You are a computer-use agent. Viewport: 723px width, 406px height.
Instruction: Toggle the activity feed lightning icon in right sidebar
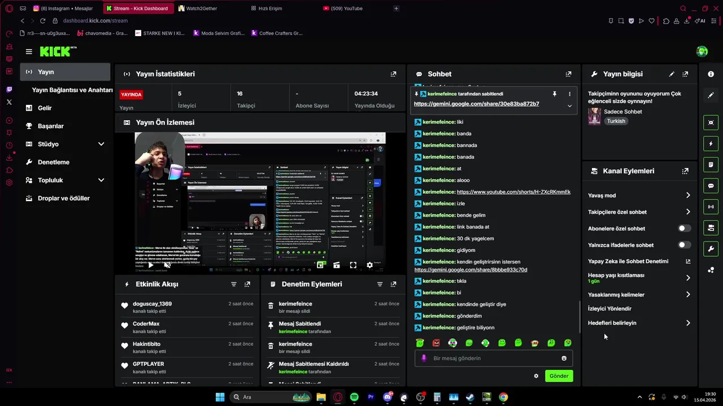pos(711,144)
